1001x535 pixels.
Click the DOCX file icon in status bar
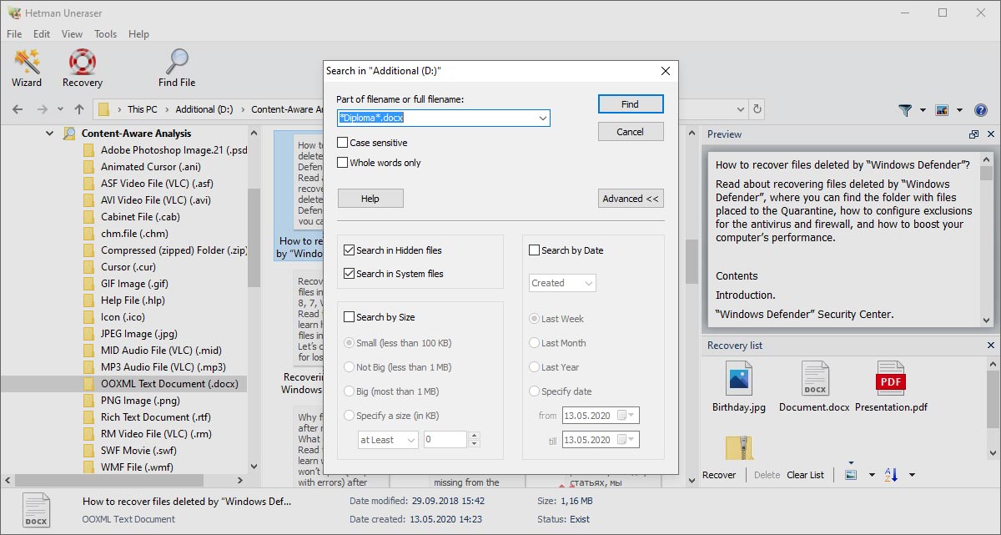pos(36,510)
